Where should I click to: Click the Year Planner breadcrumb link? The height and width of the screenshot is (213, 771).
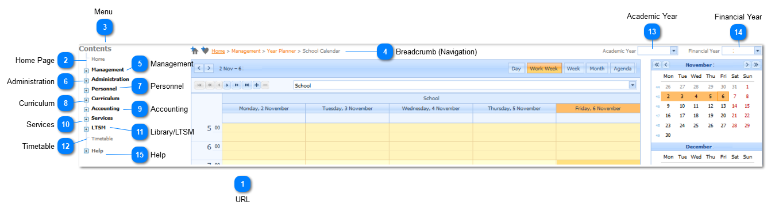[282, 51]
